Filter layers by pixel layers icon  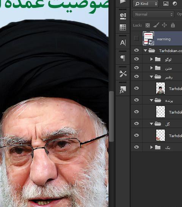[x=166, y=4]
